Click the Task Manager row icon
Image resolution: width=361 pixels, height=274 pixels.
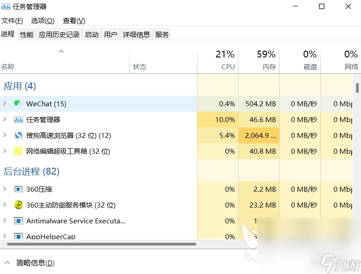[x=19, y=119]
